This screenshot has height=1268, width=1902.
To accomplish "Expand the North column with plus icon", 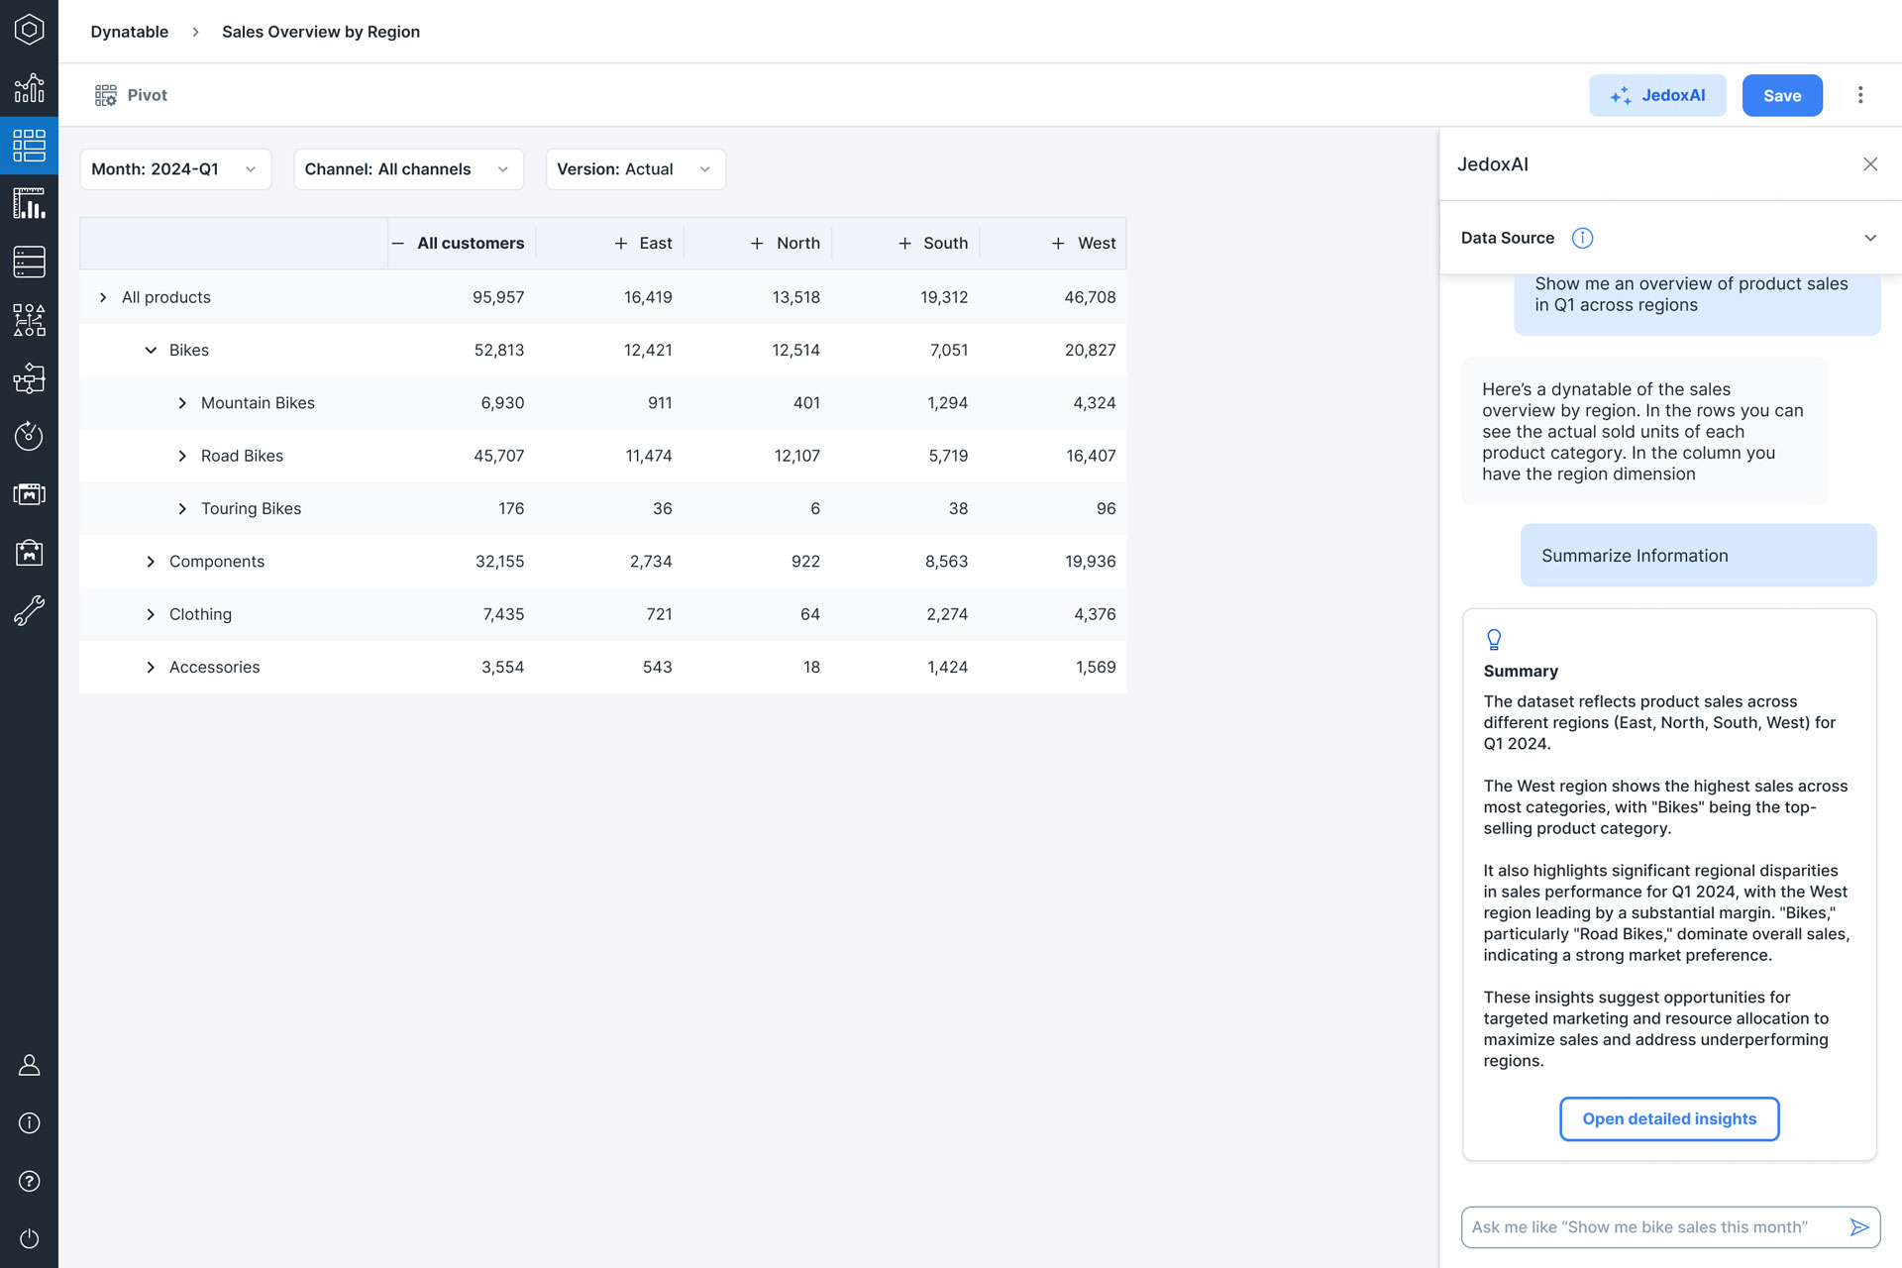I will (757, 244).
